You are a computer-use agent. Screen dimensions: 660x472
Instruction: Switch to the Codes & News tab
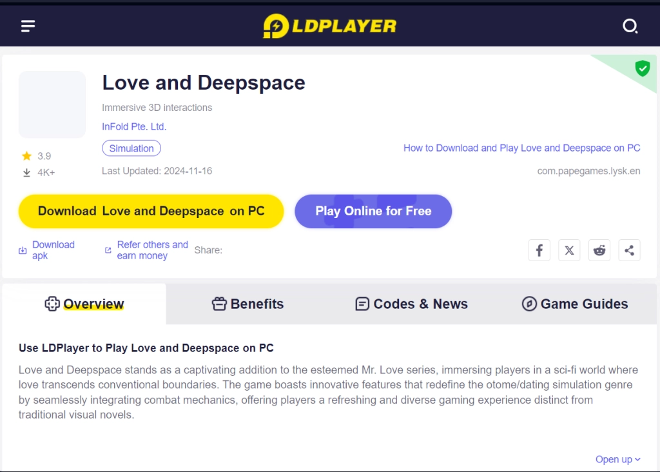(x=411, y=304)
